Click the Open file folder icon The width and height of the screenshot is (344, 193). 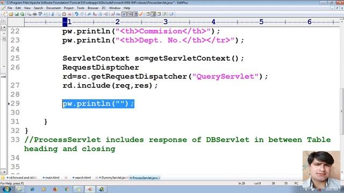click(11, 14)
